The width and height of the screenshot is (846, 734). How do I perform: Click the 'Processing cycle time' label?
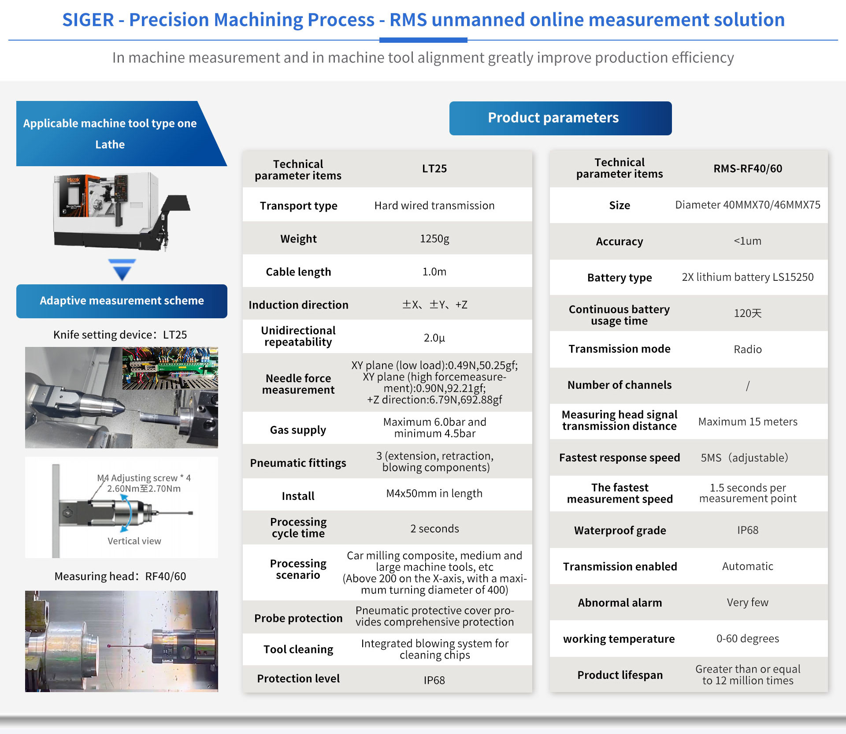tap(298, 528)
